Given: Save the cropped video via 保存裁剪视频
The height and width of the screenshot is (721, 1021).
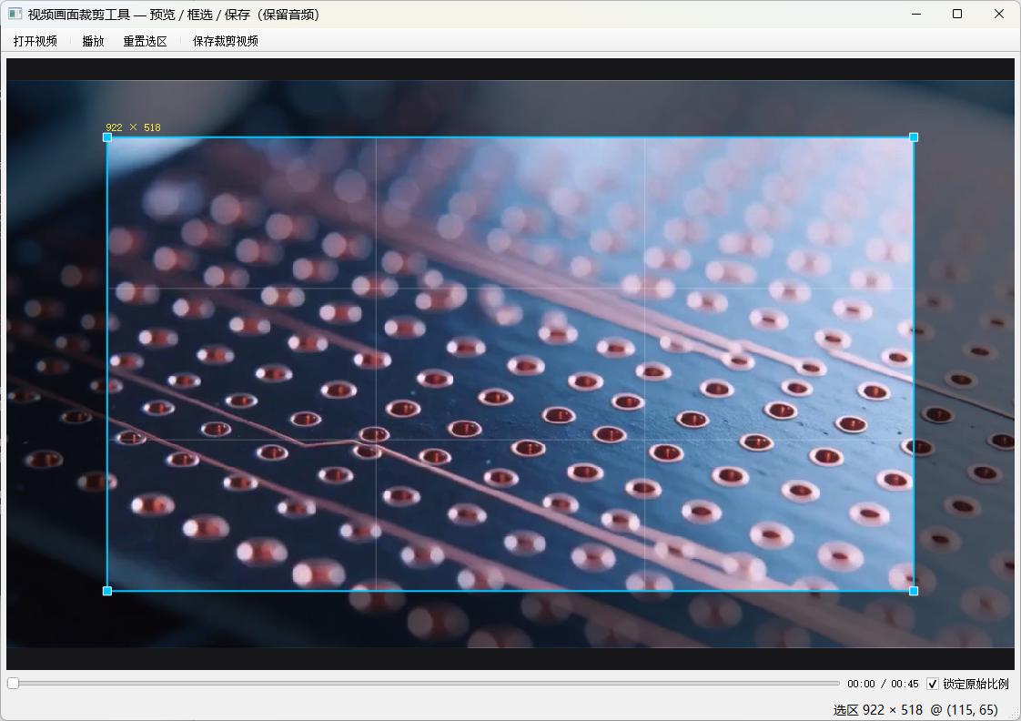Looking at the screenshot, I should pos(226,41).
